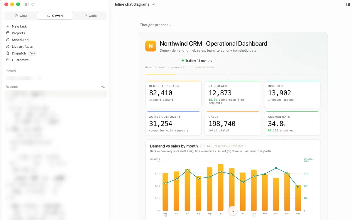The height and width of the screenshot is (220, 352).
Task: Click the Paid Deals 12,873 card
Action: pos(233,94)
